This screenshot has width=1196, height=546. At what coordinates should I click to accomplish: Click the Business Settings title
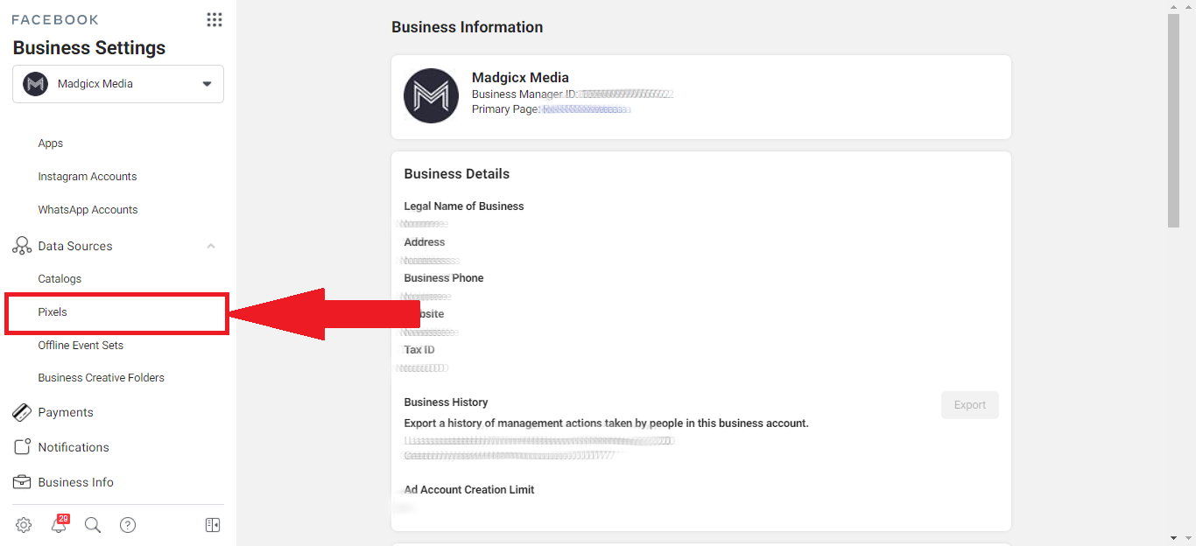[89, 48]
